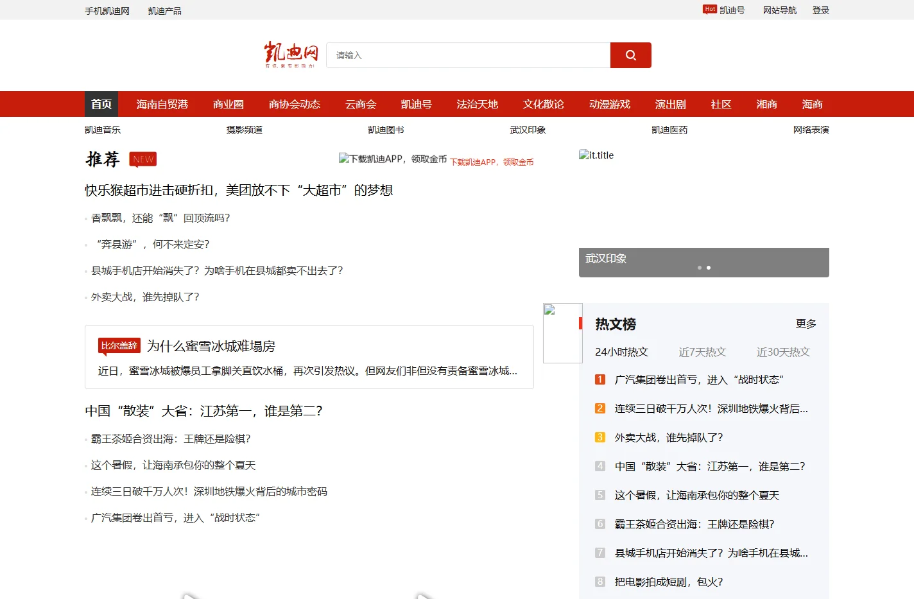
Task: Click the broken image beside 热文榜
Action: pyautogui.click(x=563, y=333)
